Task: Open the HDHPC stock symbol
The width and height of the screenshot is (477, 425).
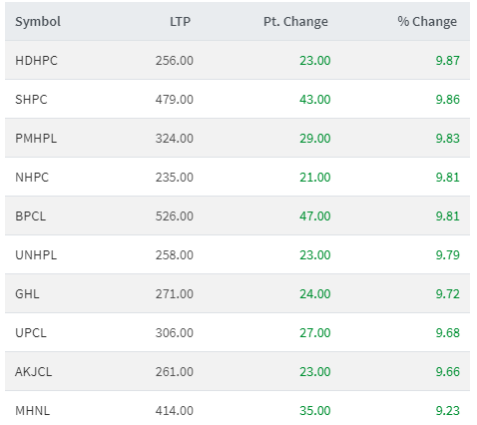Action: coord(36,61)
